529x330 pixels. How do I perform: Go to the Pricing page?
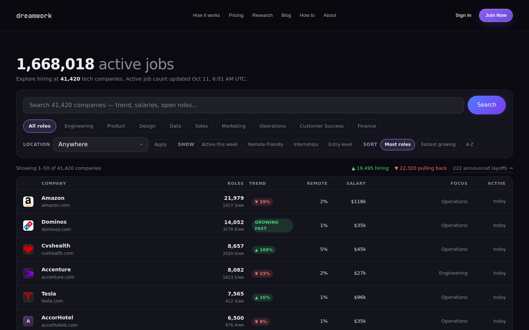[x=236, y=15]
